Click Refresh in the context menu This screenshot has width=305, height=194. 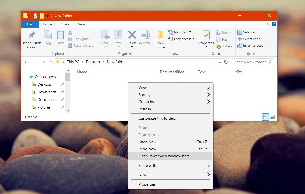pos(145,109)
